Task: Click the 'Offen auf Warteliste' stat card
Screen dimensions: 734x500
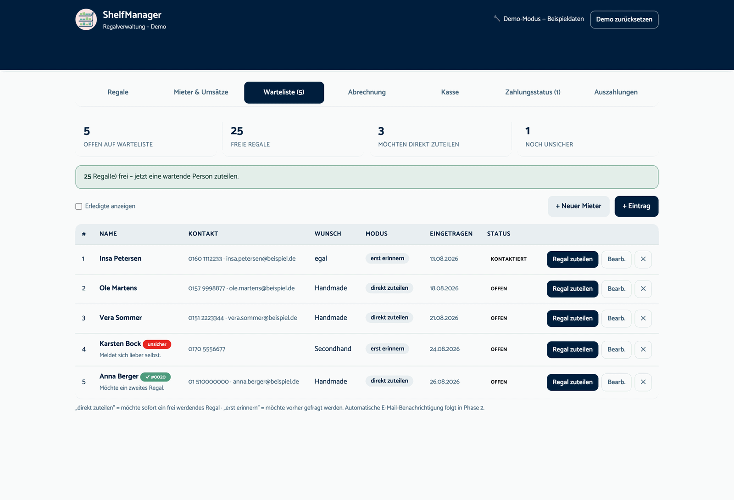Action: [x=146, y=138]
